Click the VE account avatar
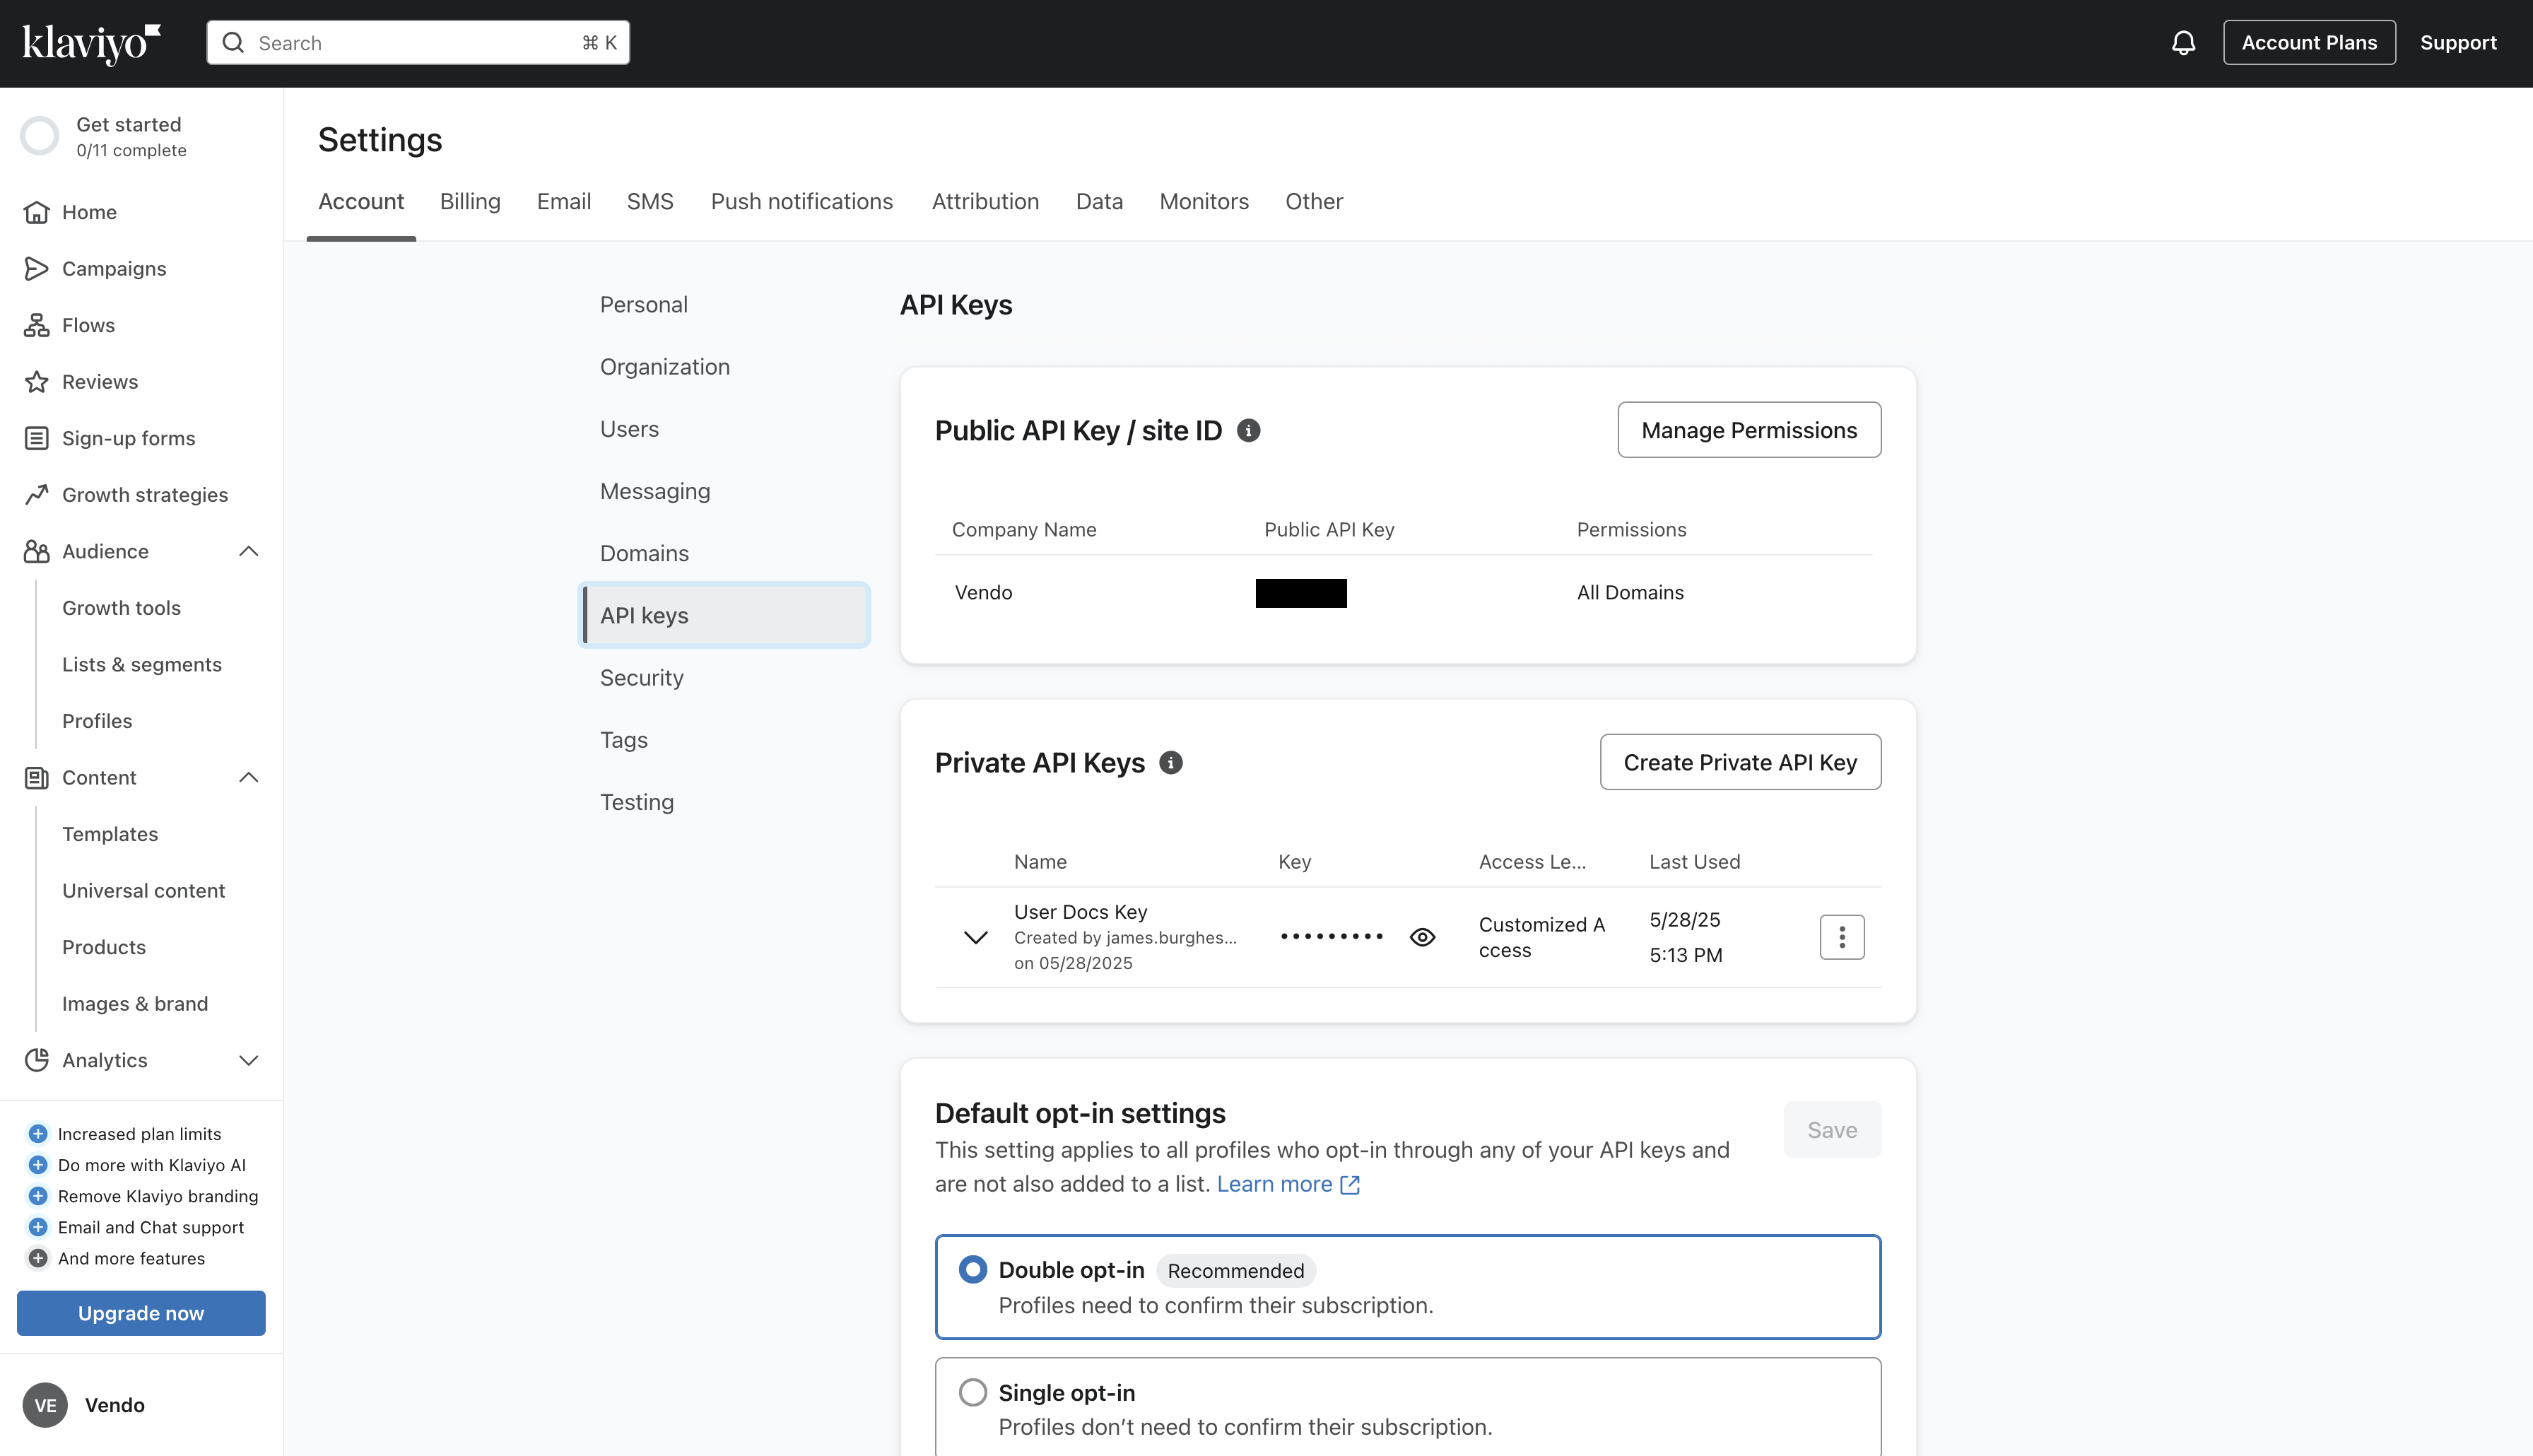 (45, 1405)
